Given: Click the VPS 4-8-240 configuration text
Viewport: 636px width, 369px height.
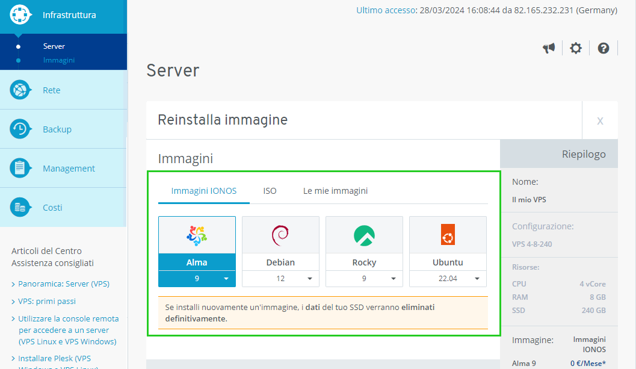Looking at the screenshot, I should click(532, 244).
